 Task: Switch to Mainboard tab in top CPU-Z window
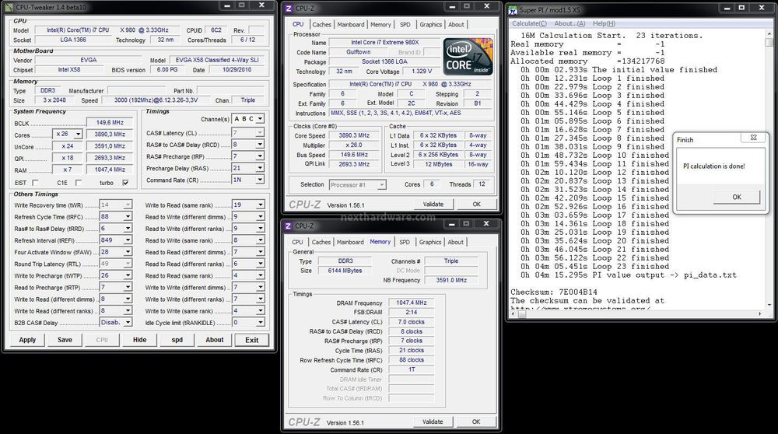pos(350,24)
